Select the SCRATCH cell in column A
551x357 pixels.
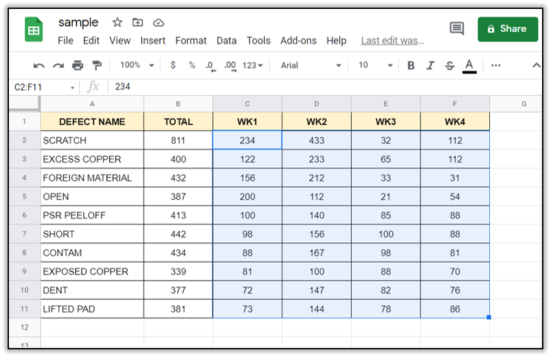click(x=92, y=140)
